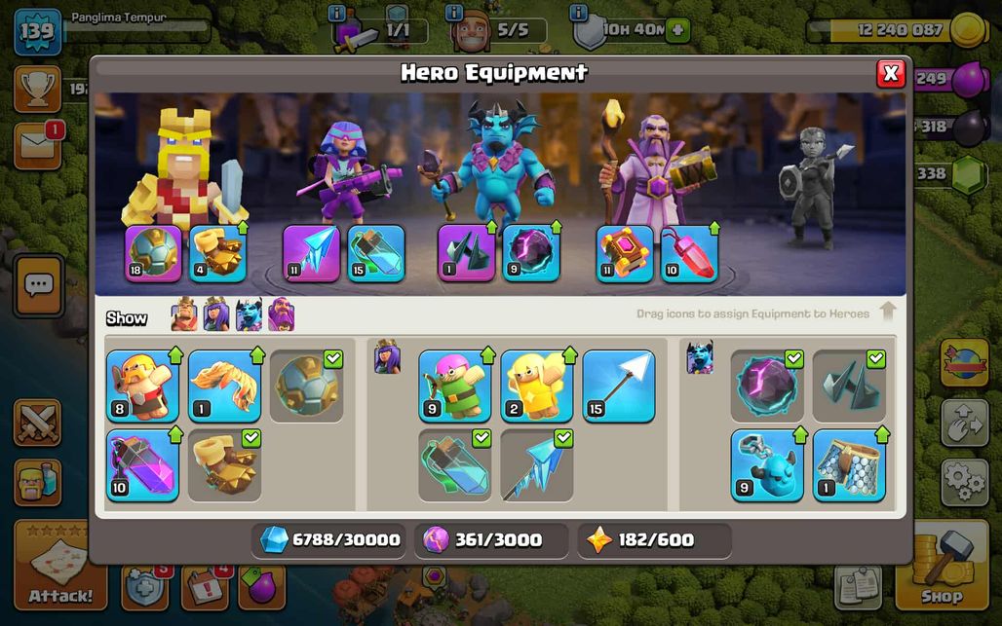
Task: Select the Healer Puppet level 2 equipment
Action: [536, 386]
